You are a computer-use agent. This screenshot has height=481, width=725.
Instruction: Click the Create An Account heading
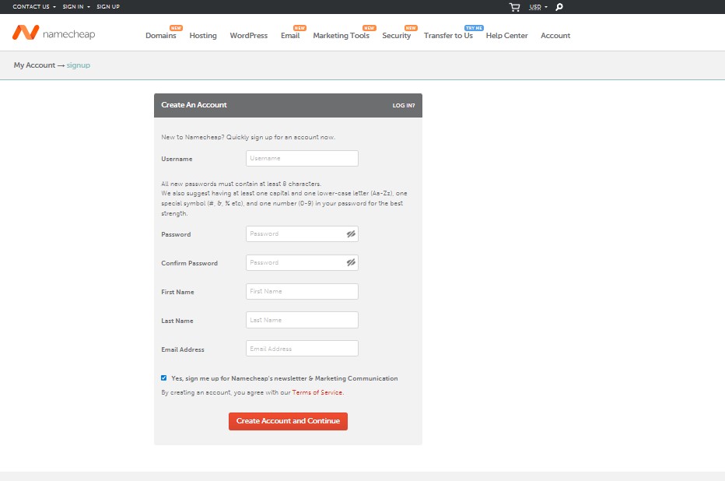(194, 105)
